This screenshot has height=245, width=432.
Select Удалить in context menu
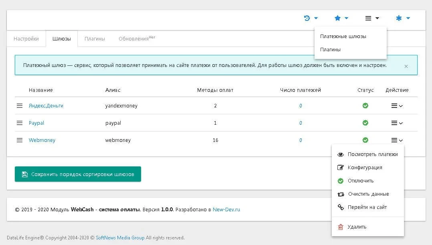pyautogui.click(x=367, y=227)
